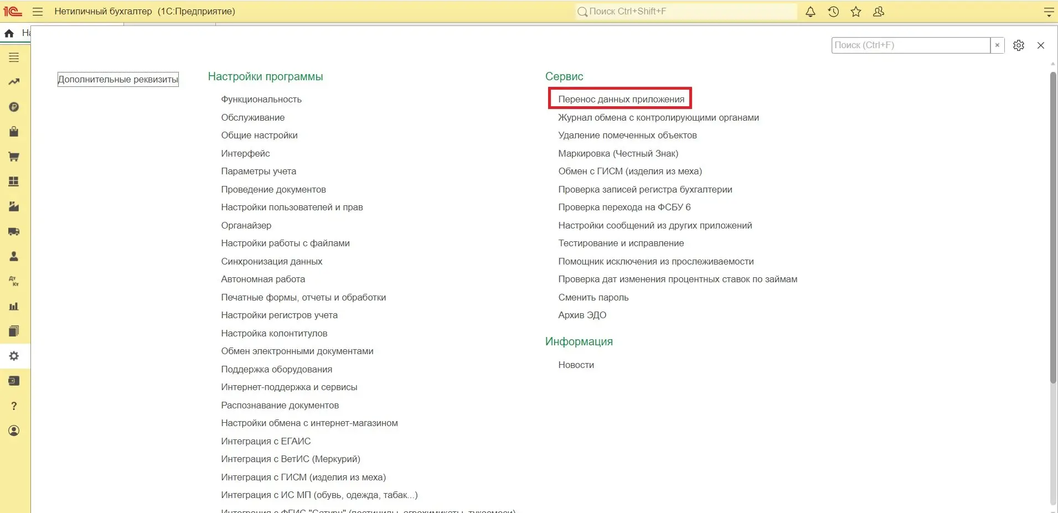Open Дополнительные реквизиты link
The height and width of the screenshot is (513, 1058).
point(118,80)
